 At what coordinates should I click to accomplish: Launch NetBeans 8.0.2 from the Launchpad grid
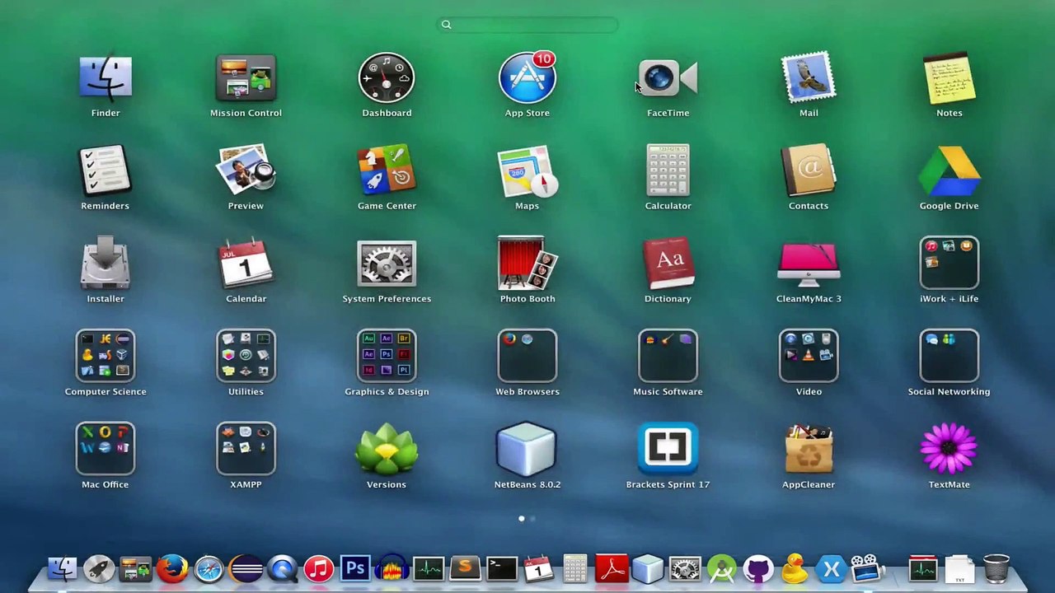pyautogui.click(x=527, y=449)
